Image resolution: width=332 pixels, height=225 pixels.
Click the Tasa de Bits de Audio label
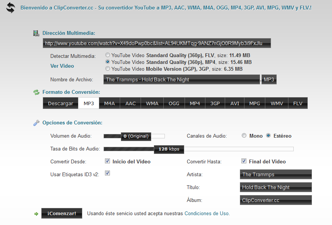tap(75, 149)
